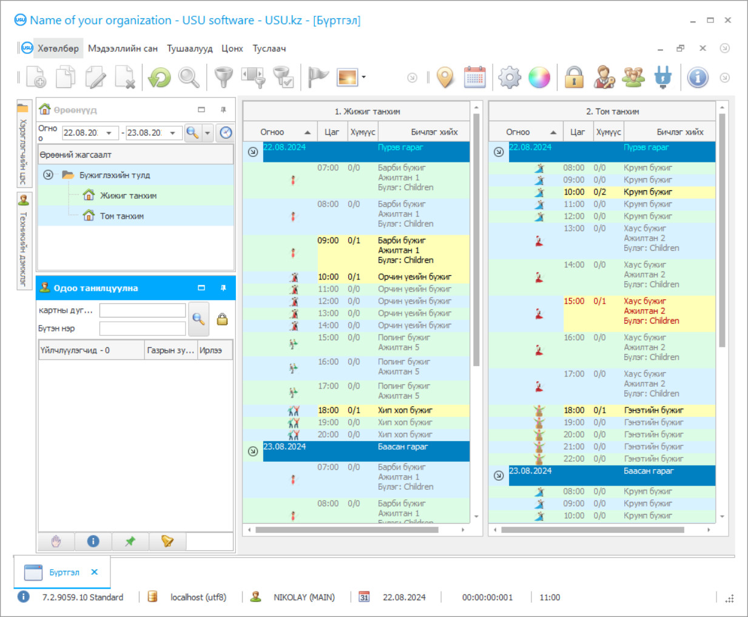Click the group of users icon

tap(633, 78)
